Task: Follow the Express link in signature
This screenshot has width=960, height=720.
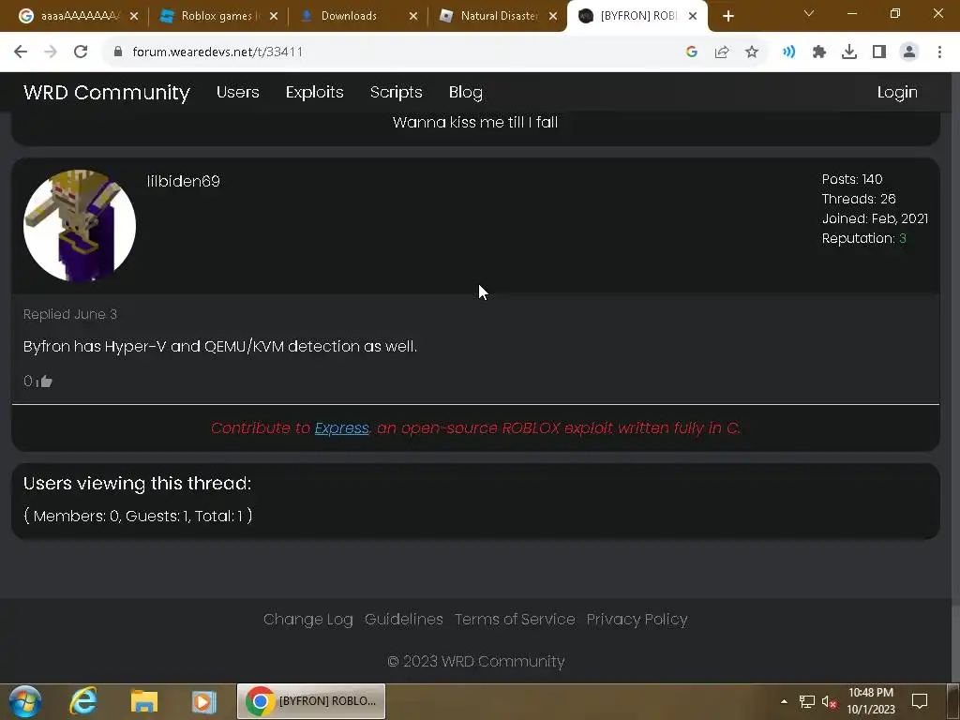Action: coord(341,427)
